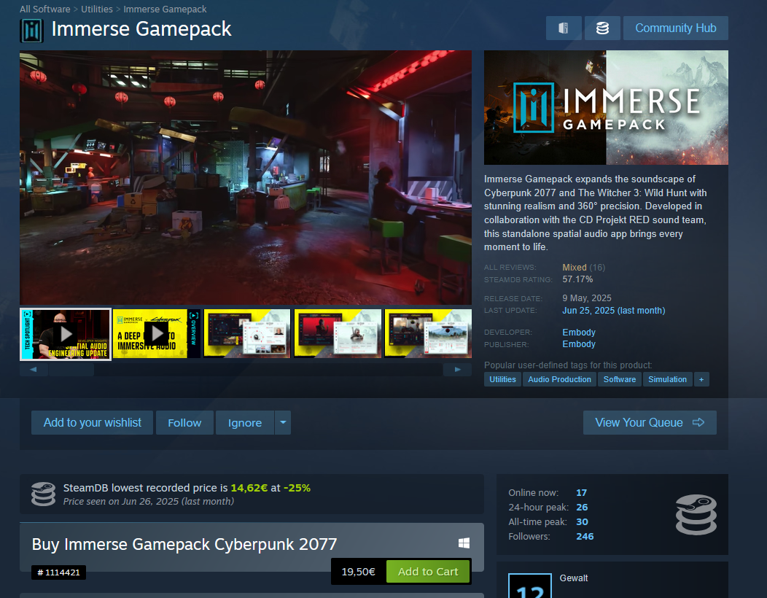Click the main Cyberpunk screenshot
This screenshot has width=767, height=598.
(x=246, y=178)
